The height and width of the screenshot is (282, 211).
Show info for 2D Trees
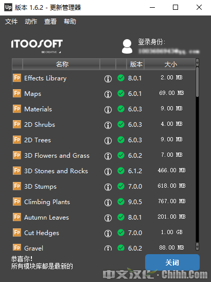coord(108,140)
